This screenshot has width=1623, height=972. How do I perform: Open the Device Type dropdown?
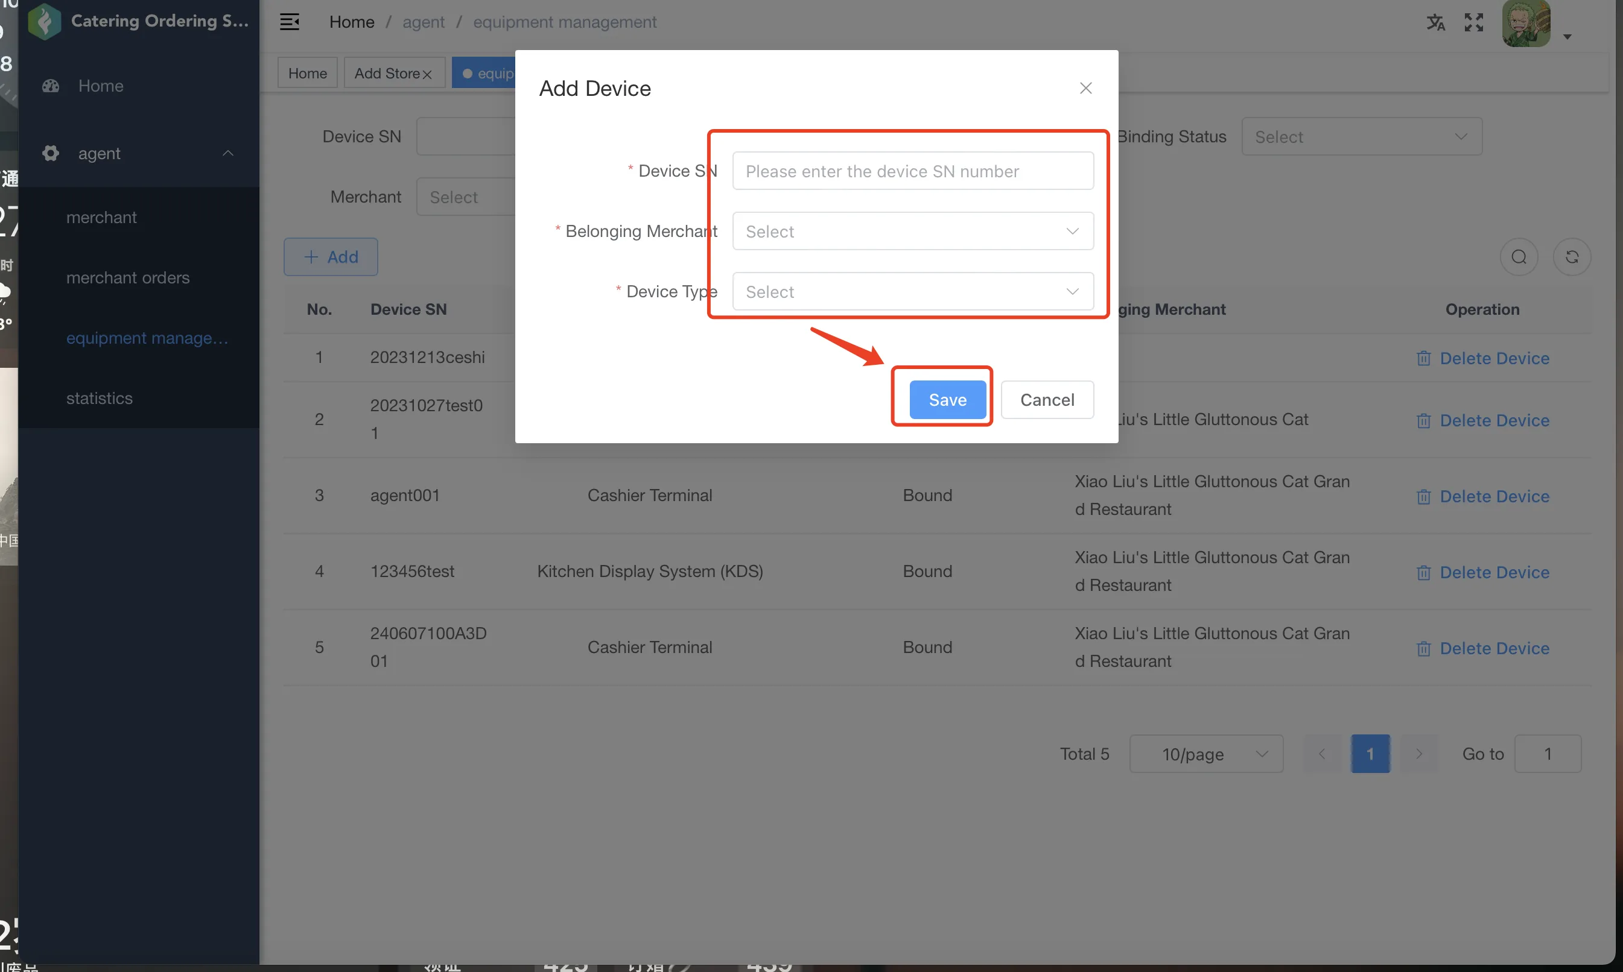[912, 291]
